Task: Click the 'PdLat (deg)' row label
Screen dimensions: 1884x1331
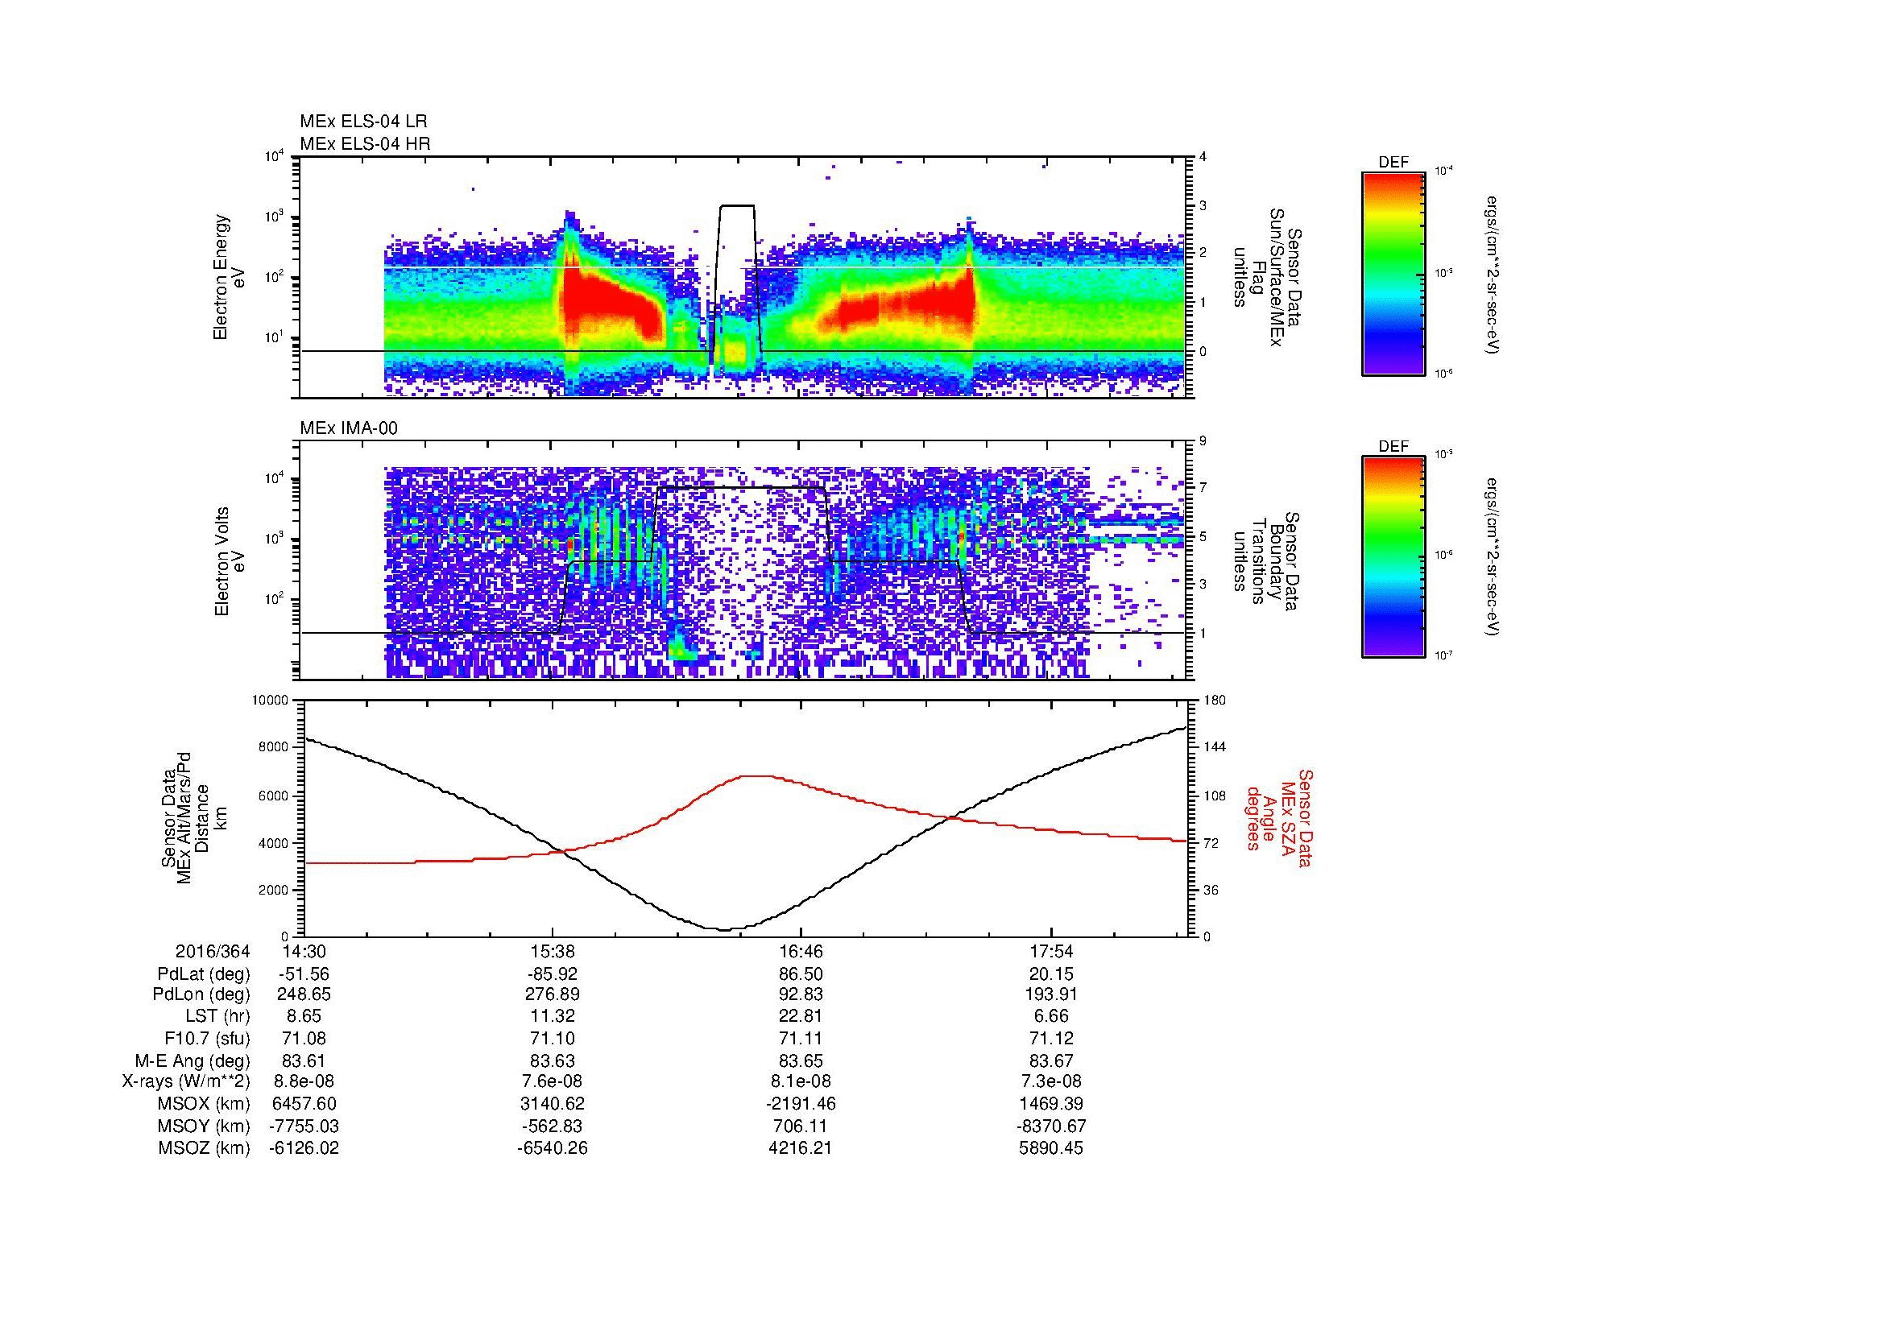Action: (204, 974)
